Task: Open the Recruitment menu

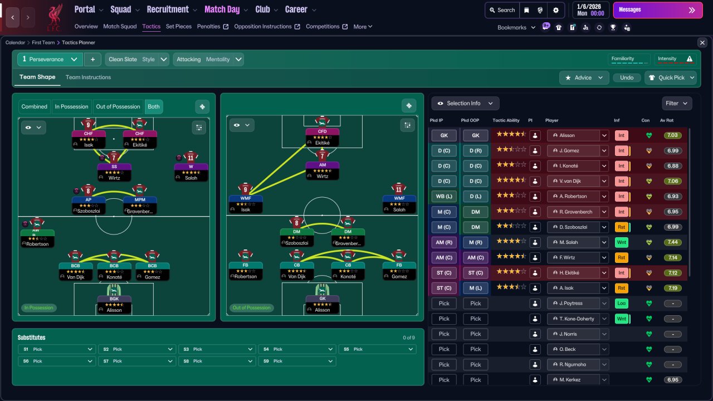Action: [x=172, y=9]
